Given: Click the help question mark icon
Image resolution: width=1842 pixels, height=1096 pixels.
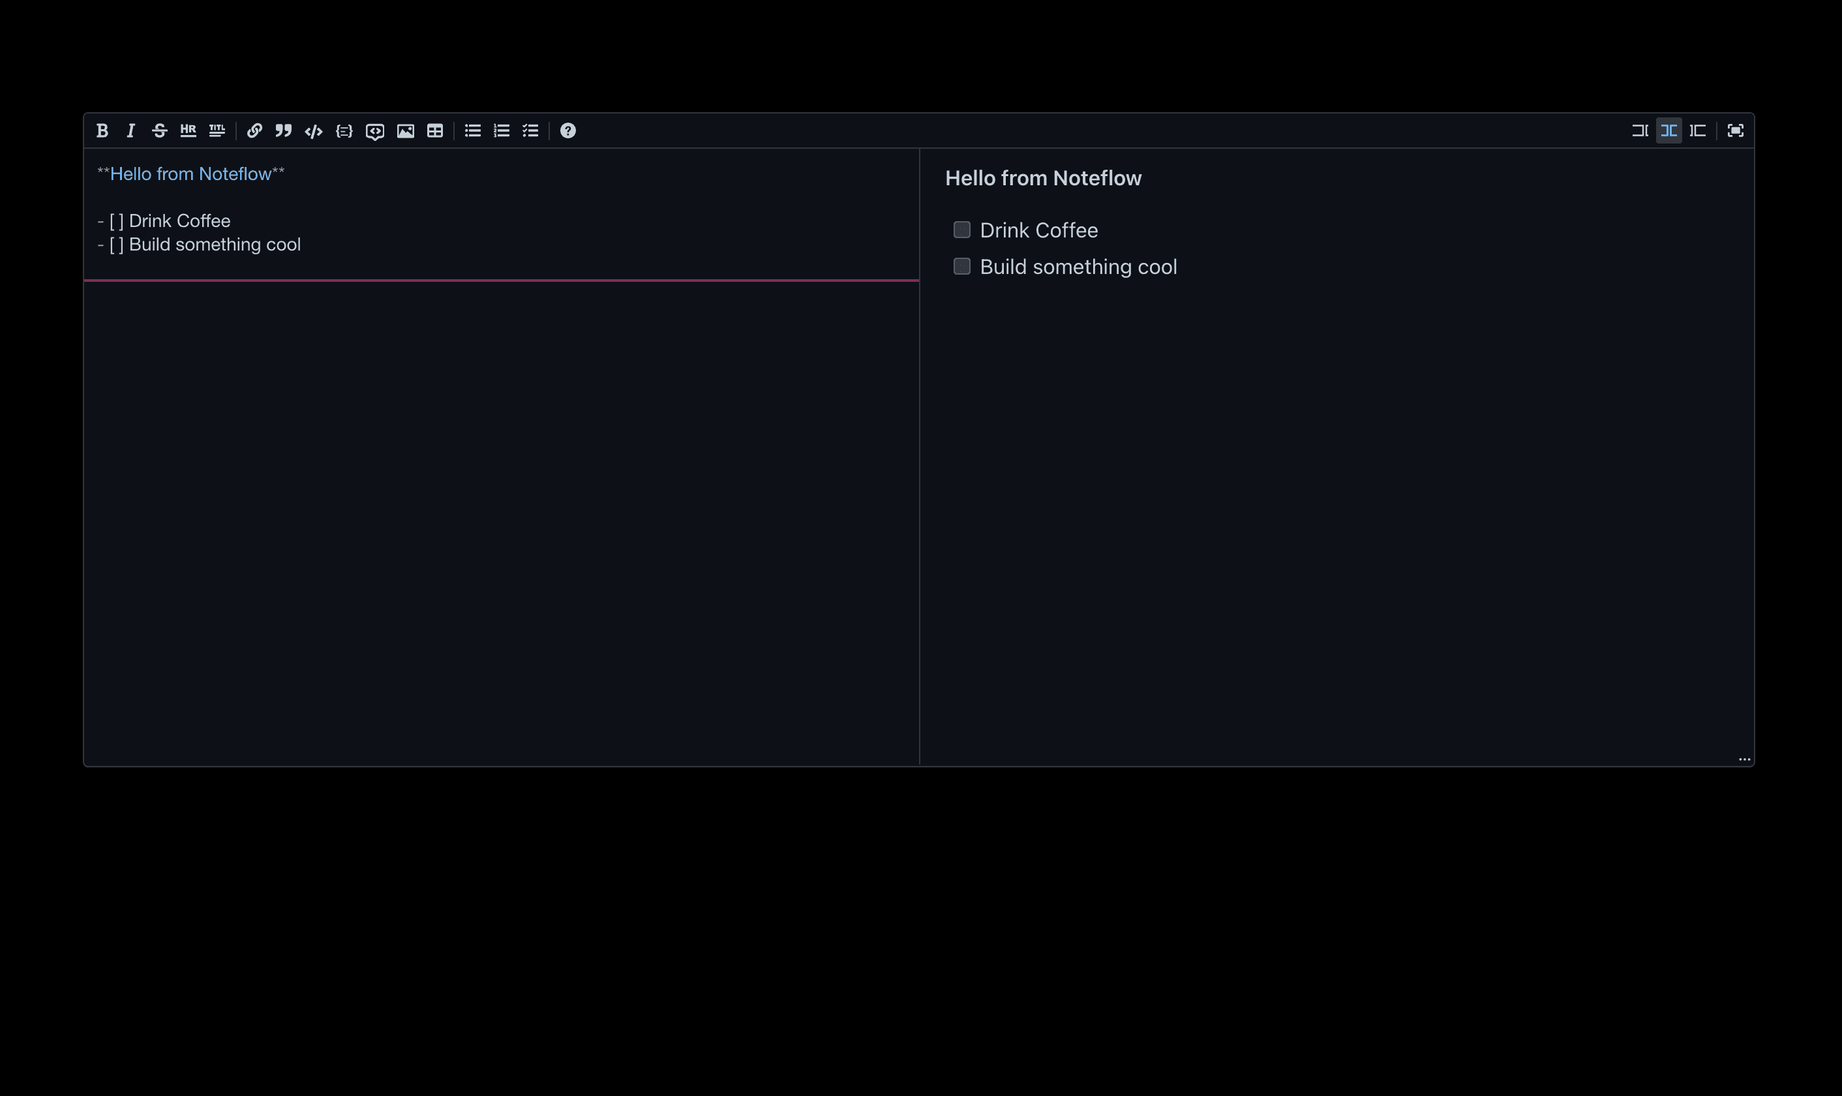Looking at the screenshot, I should tap(567, 130).
